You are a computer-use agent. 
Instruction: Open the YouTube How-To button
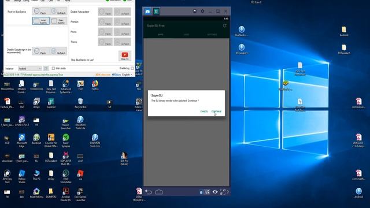coord(125,56)
